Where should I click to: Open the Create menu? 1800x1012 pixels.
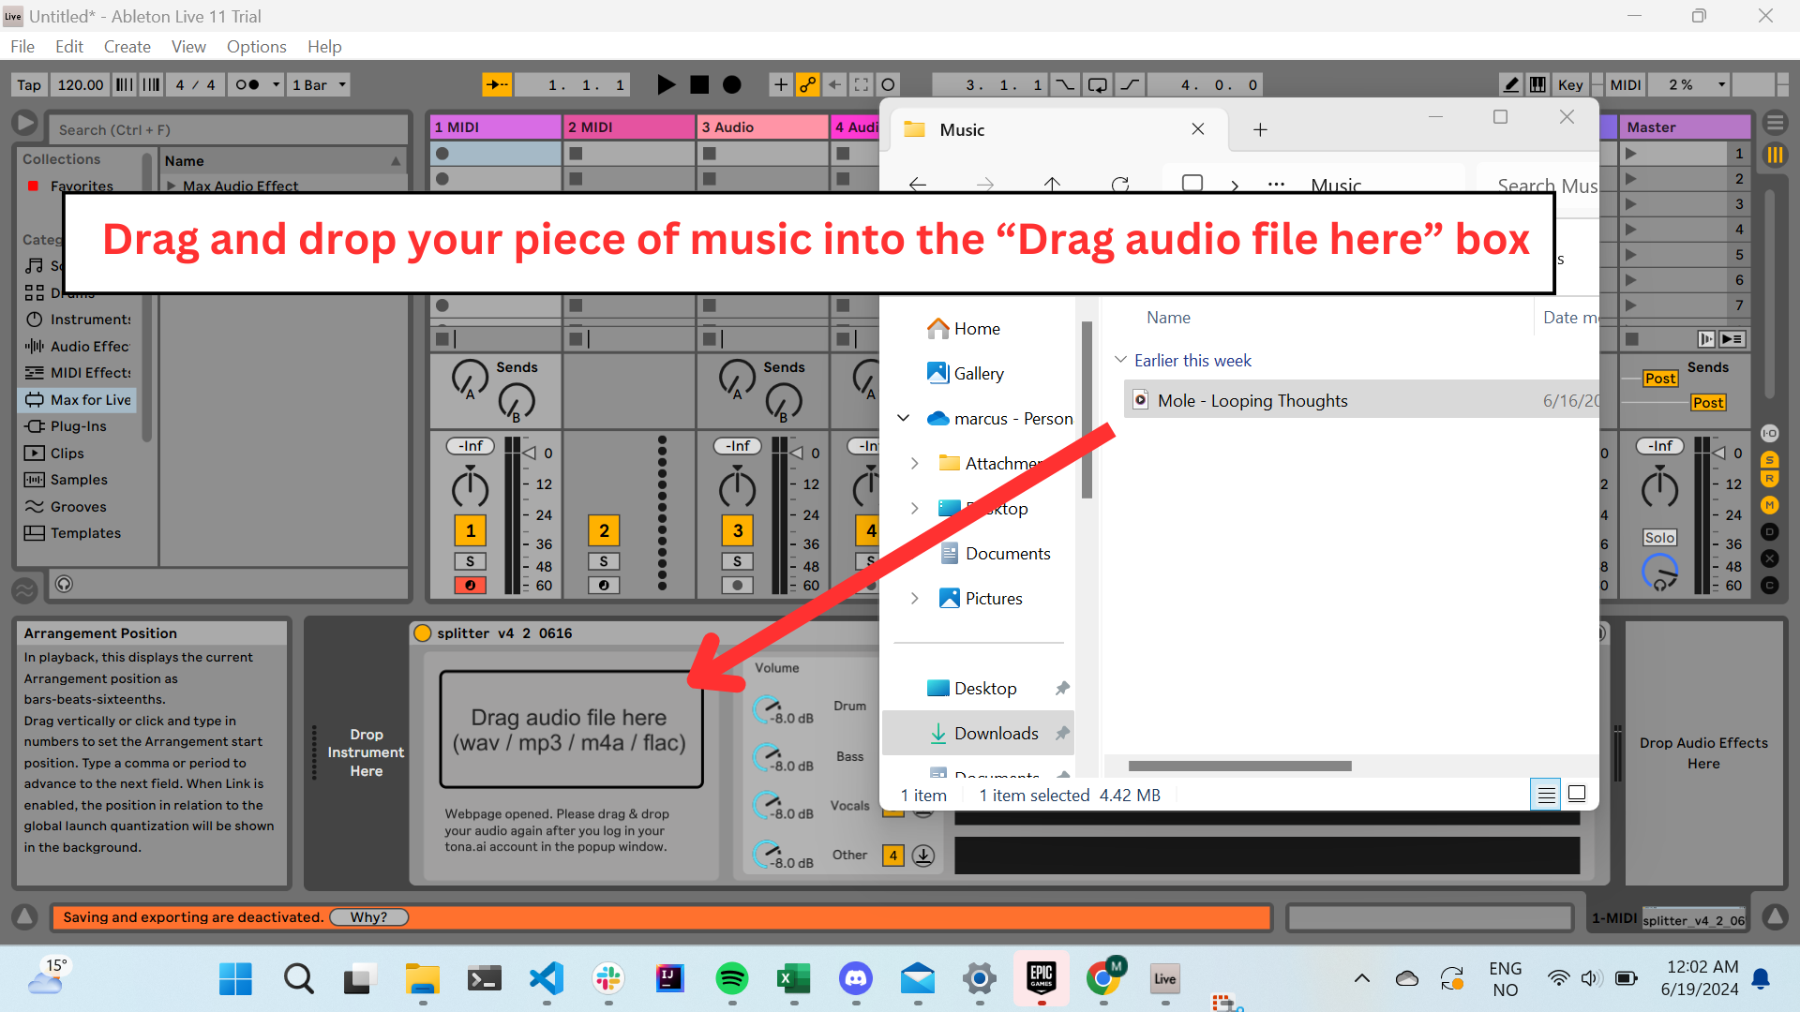tap(127, 47)
